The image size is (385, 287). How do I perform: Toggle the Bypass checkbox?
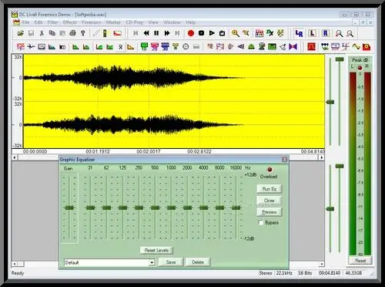coord(261,222)
